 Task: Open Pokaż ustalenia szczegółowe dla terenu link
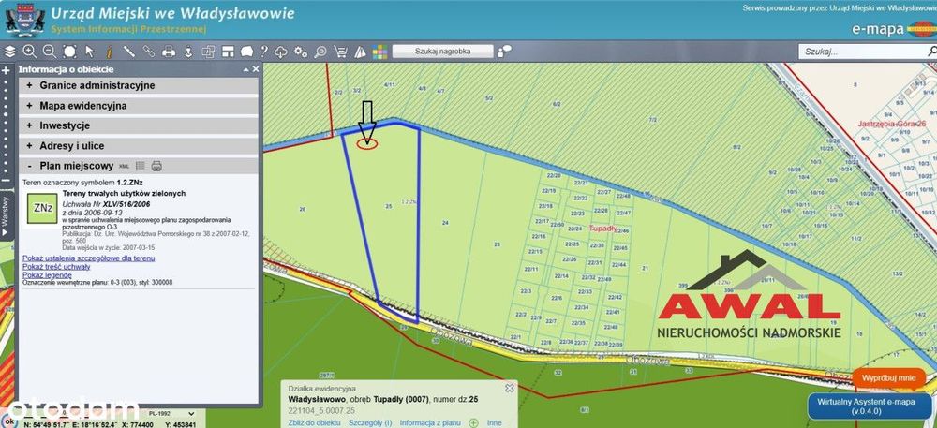click(x=88, y=258)
